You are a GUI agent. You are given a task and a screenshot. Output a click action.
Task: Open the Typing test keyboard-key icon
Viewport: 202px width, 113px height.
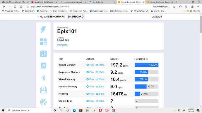tap(43, 90)
